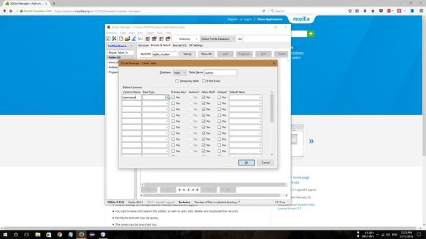Show next screenshot with double-chevron arrow

[312, 141]
